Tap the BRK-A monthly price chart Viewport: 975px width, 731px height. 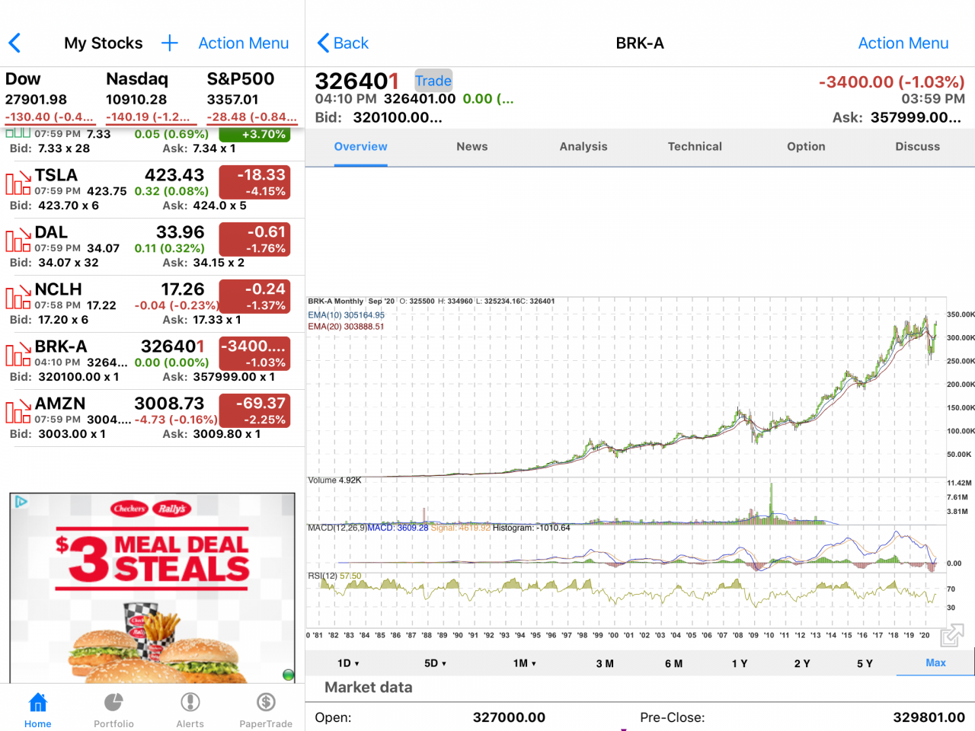[625, 388]
